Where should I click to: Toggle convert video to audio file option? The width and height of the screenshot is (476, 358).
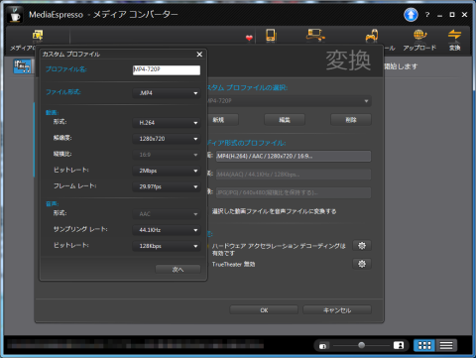(x=274, y=211)
